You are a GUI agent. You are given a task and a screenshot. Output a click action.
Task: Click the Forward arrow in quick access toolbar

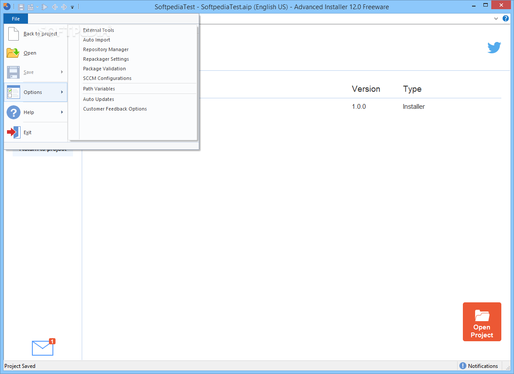[64, 7]
